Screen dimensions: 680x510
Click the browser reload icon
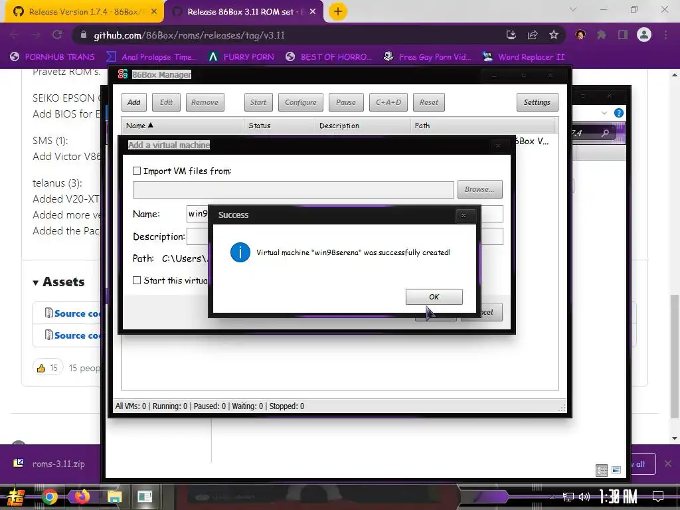(57, 35)
